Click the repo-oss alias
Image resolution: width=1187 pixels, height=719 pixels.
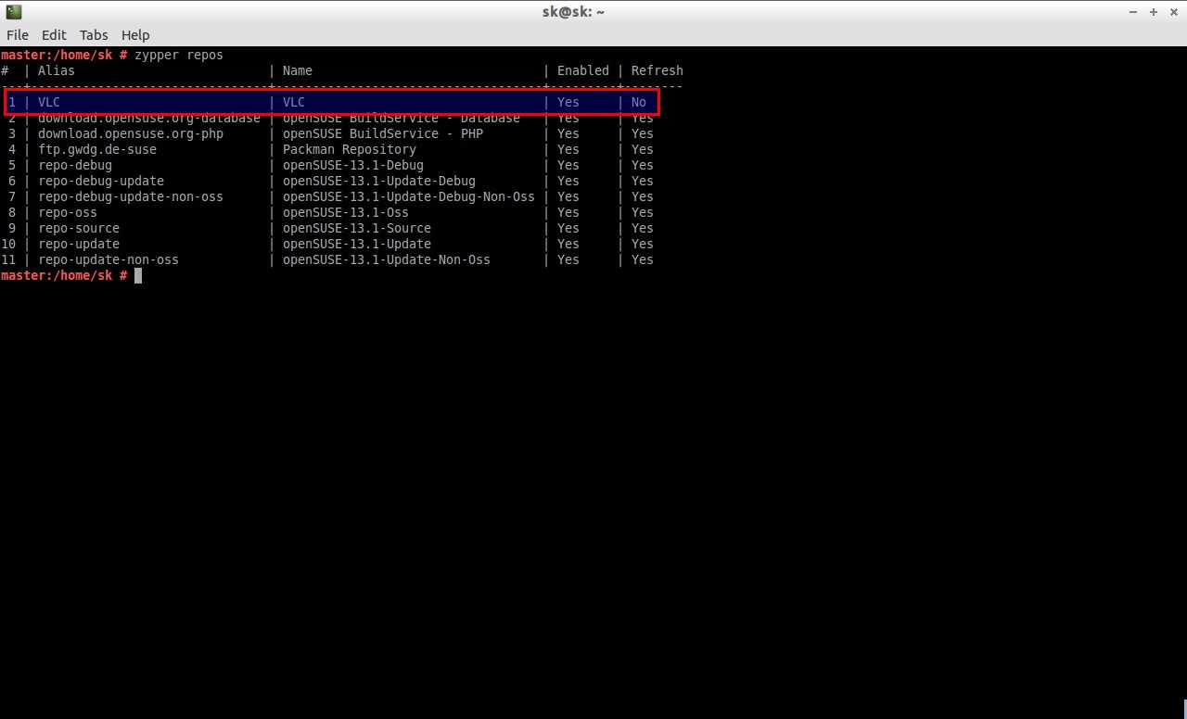point(68,212)
